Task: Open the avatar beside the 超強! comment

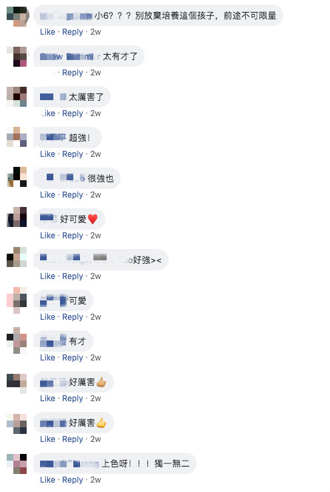Action: coord(17,137)
